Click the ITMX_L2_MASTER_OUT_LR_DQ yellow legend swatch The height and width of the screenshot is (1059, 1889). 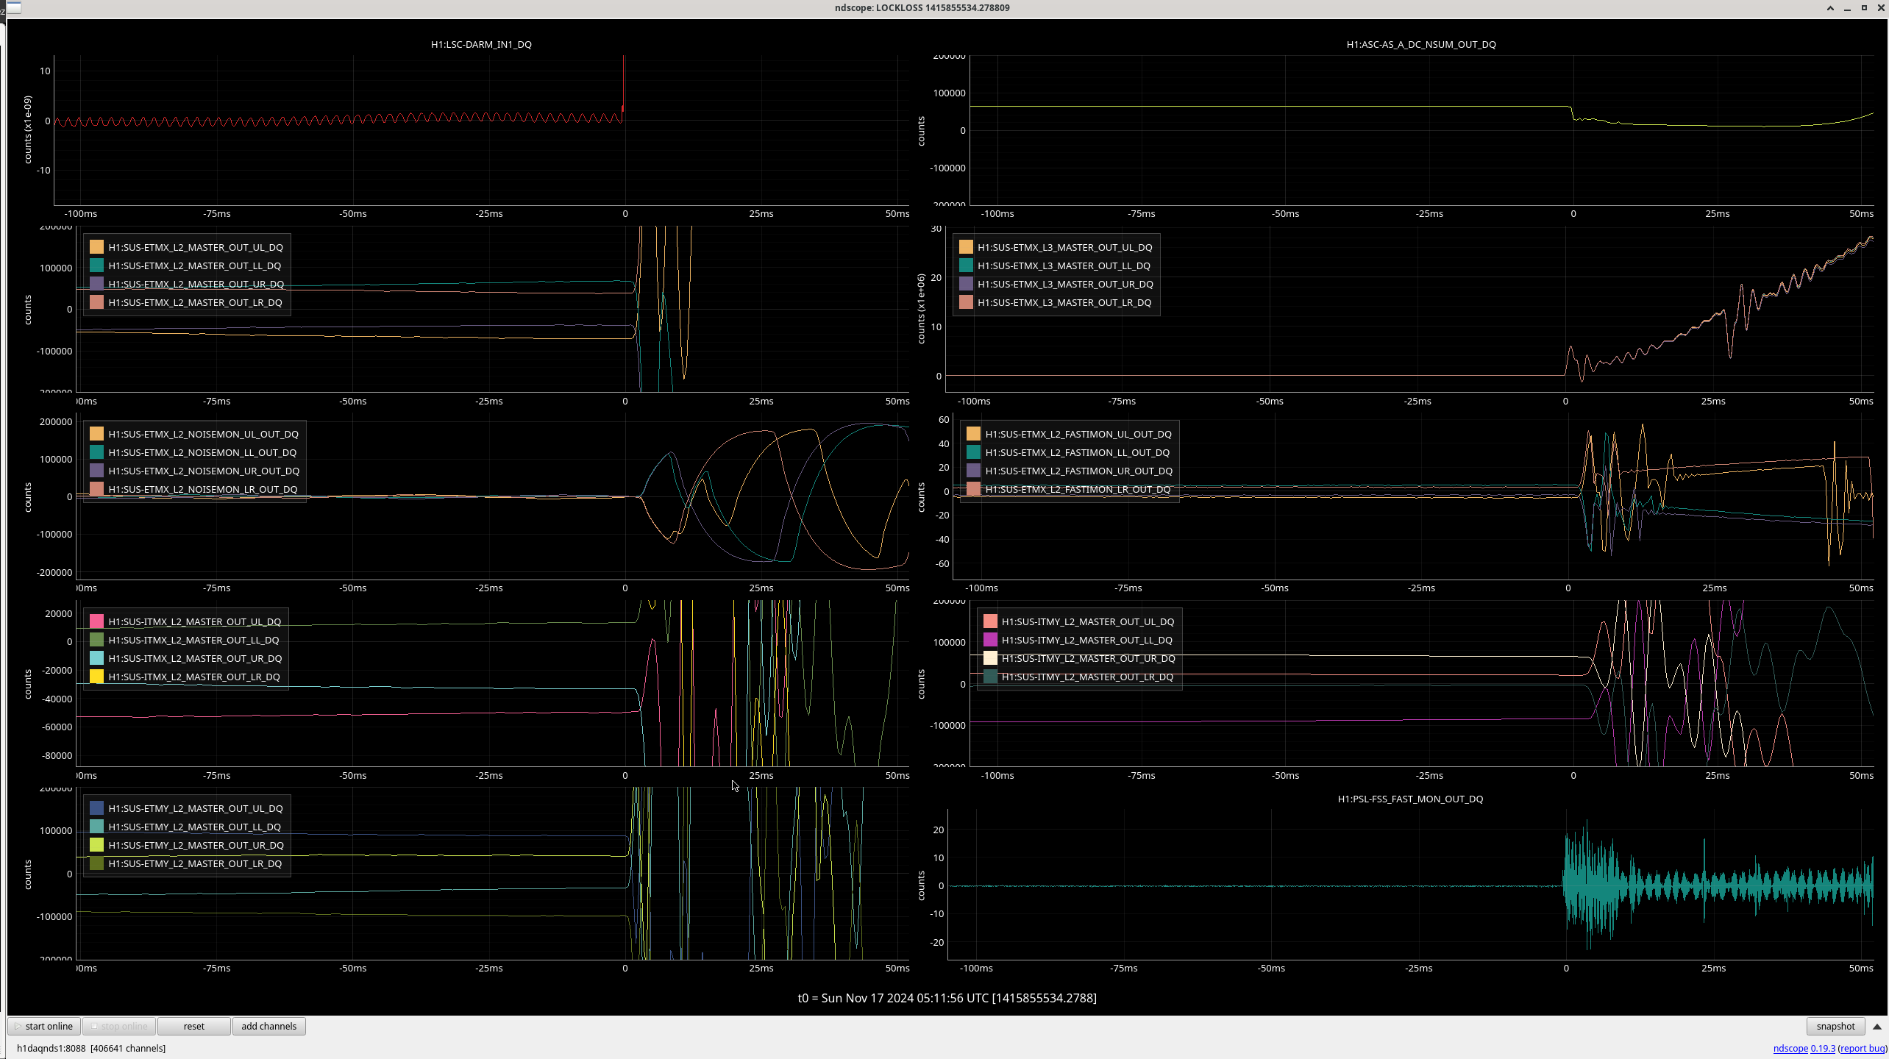coord(96,677)
